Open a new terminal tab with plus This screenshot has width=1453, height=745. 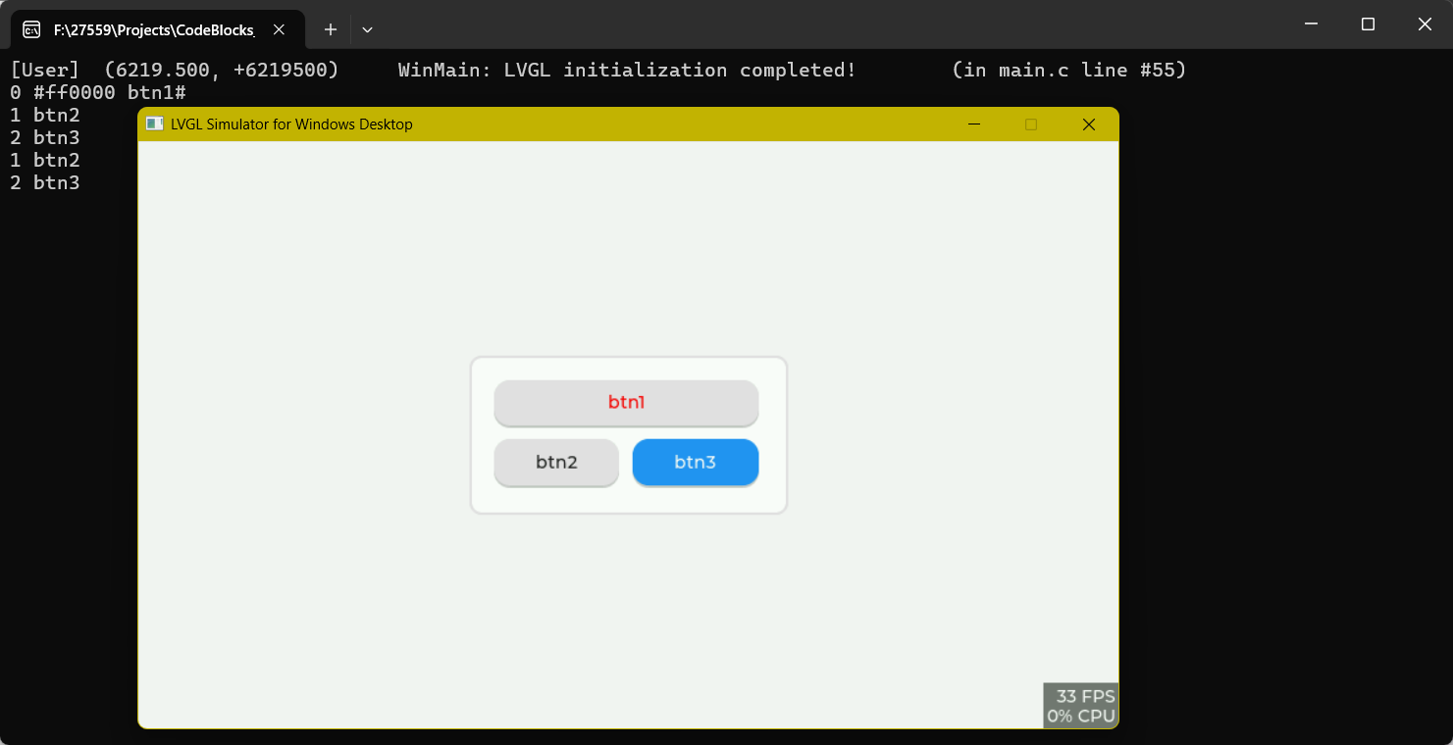coord(331,29)
